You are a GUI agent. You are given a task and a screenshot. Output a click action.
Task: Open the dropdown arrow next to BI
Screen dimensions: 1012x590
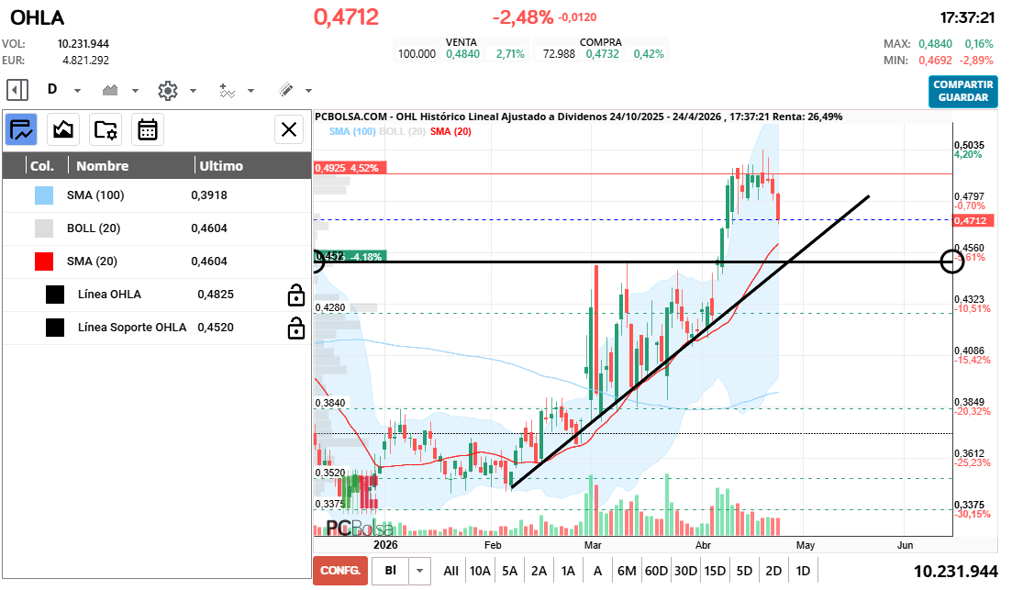419,571
